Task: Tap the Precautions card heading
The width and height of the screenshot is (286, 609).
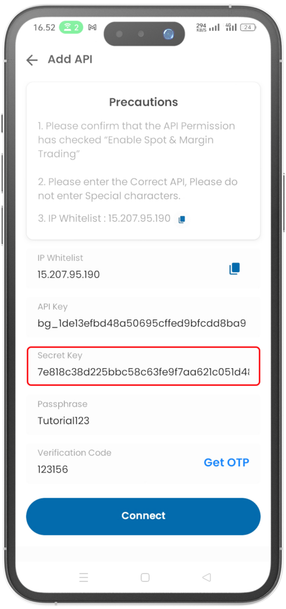Action: tap(144, 102)
